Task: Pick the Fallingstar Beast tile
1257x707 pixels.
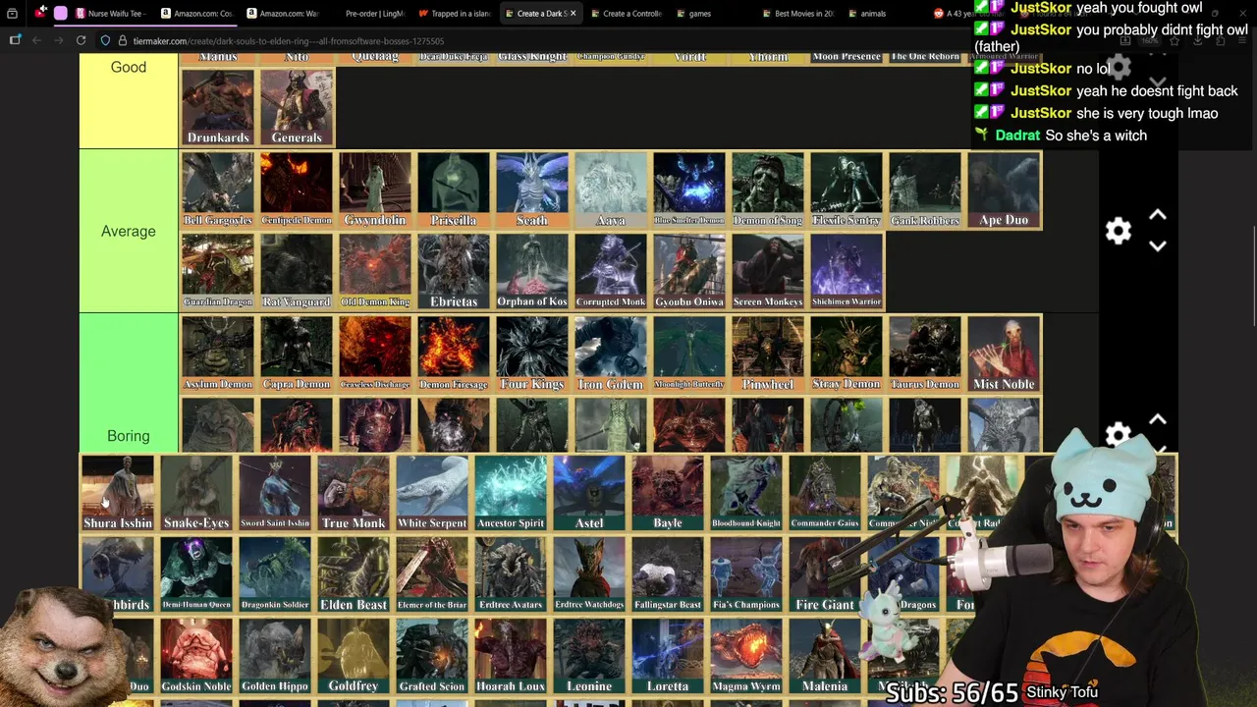Action: point(668,574)
